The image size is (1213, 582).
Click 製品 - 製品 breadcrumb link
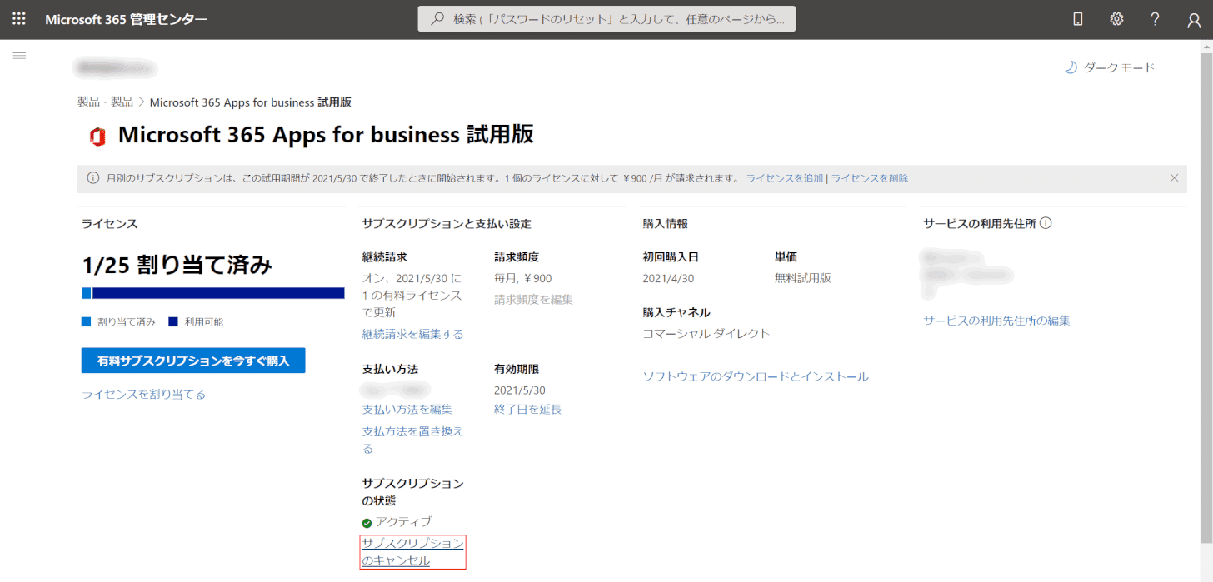pyautogui.click(x=105, y=102)
